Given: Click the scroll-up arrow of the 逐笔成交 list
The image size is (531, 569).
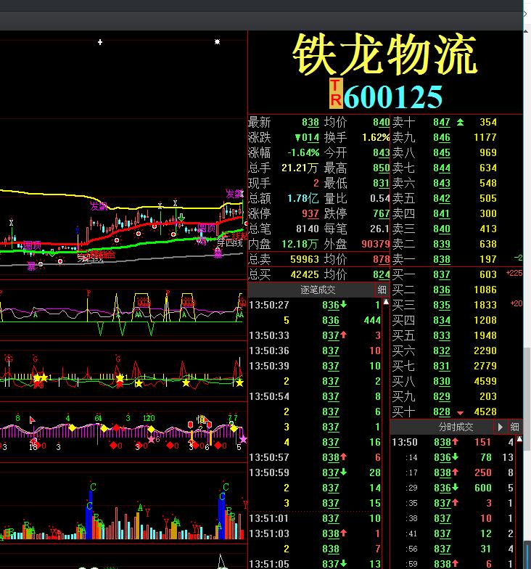Looking at the screenshot, I should (386, 302).
